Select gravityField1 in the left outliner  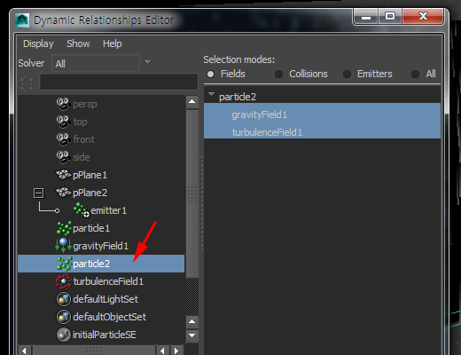101,246
